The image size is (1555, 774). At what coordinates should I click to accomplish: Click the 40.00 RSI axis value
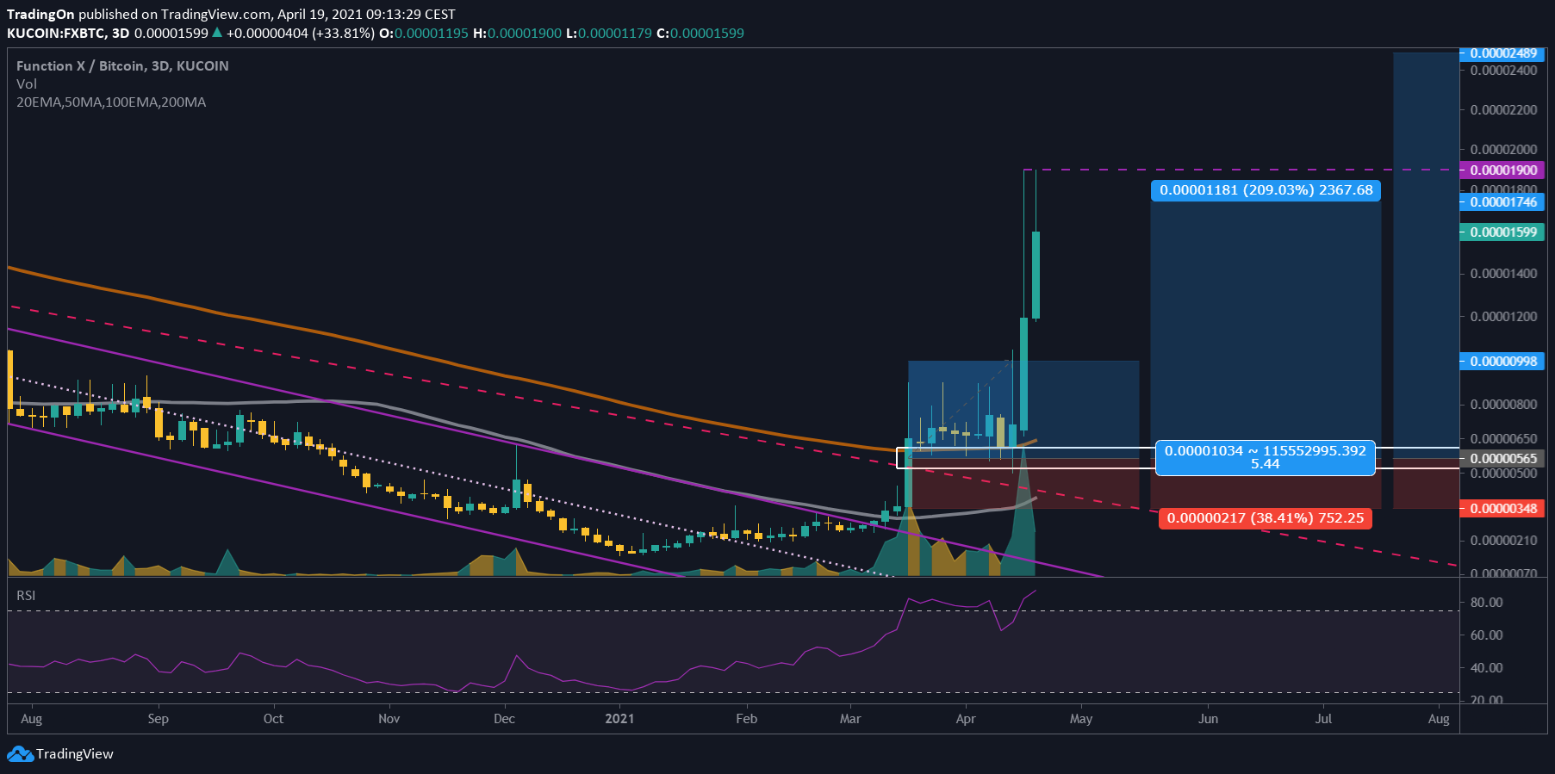pos(1486,668)
